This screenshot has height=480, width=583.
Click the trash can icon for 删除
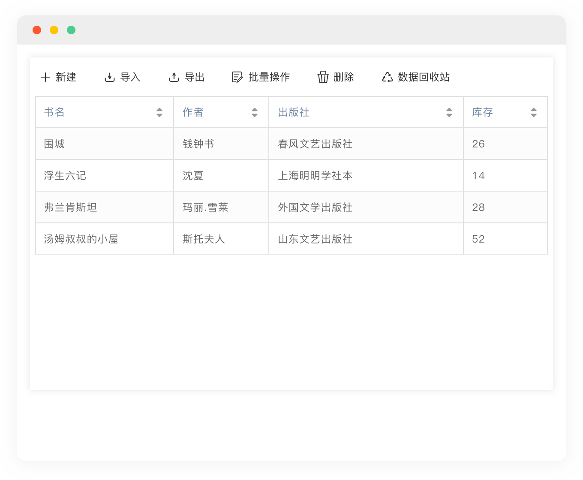[323, 77]
